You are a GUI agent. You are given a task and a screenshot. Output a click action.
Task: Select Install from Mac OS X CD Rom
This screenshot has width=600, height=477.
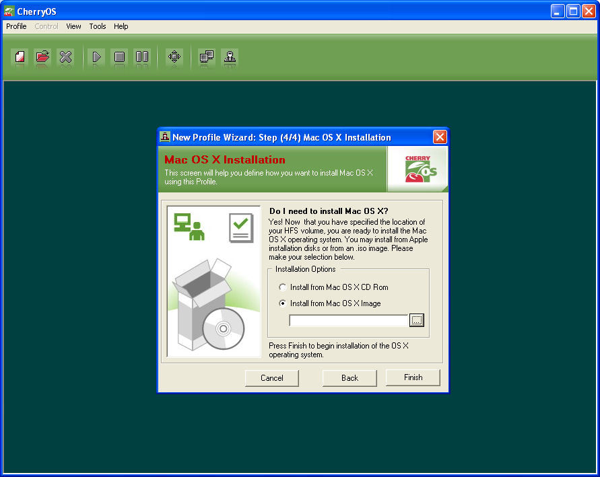[x=334, y=287]
